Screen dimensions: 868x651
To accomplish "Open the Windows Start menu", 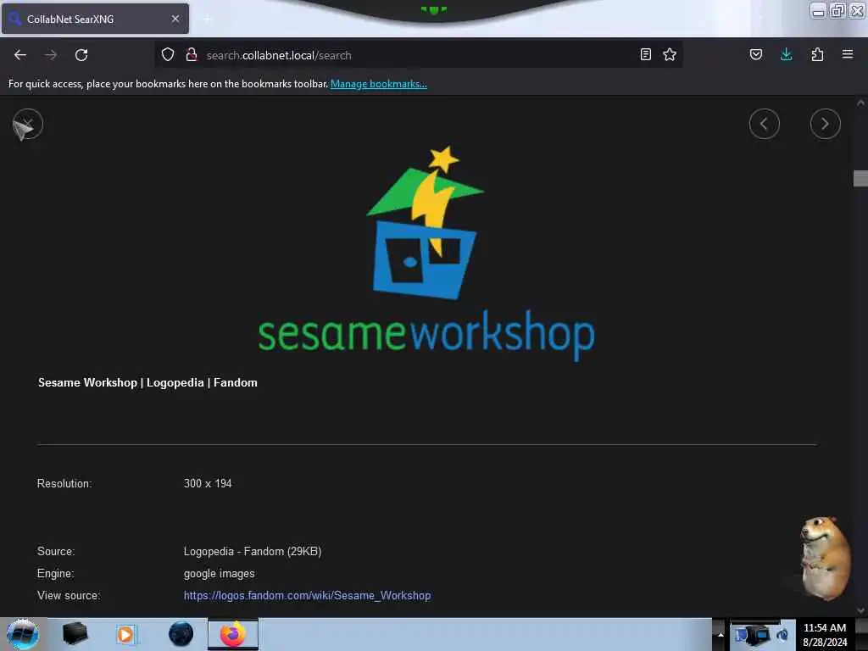I will [23, 634].
